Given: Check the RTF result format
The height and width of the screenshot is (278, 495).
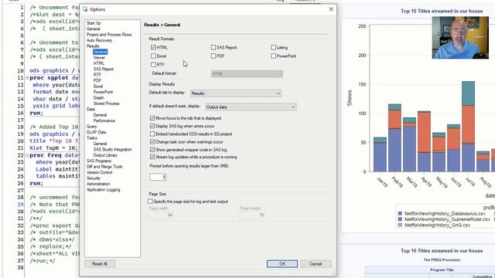Looking at the screenshot, I should coord(153,64).
